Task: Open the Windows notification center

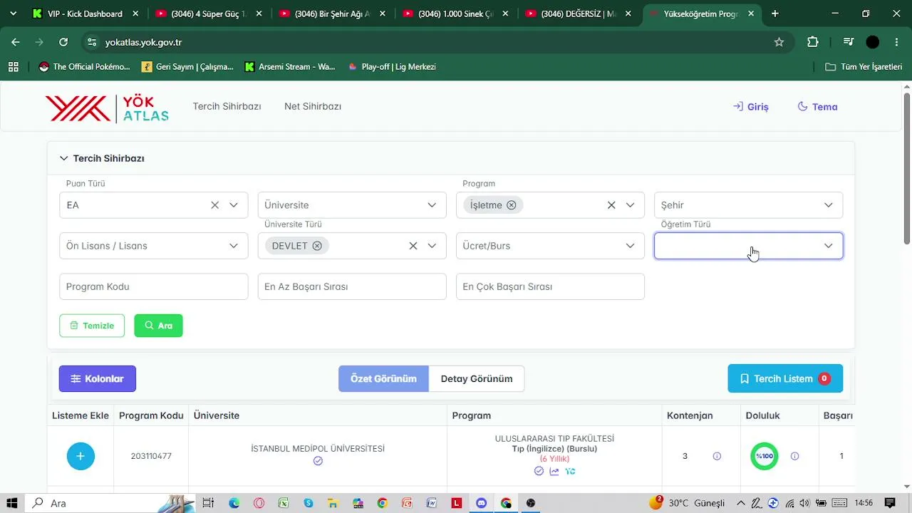Action: click(889, 503)
